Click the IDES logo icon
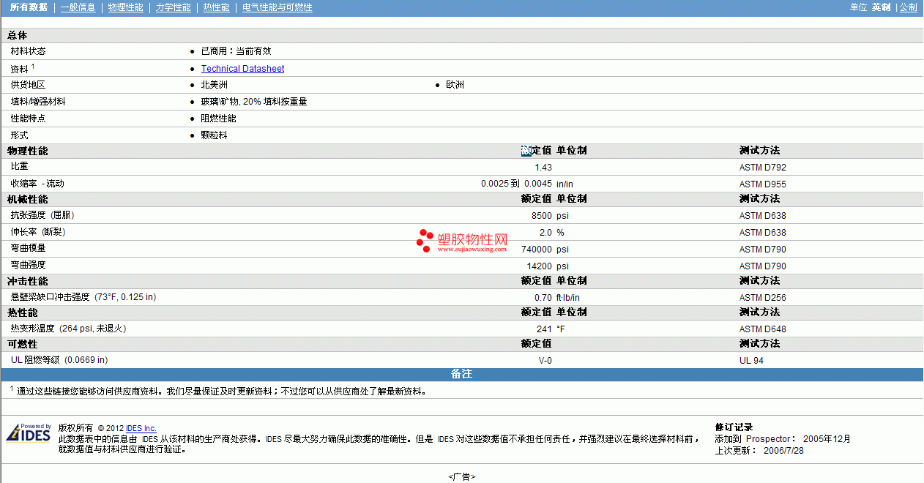Viewport: 924px width, 483px height. tap(29, 433)
